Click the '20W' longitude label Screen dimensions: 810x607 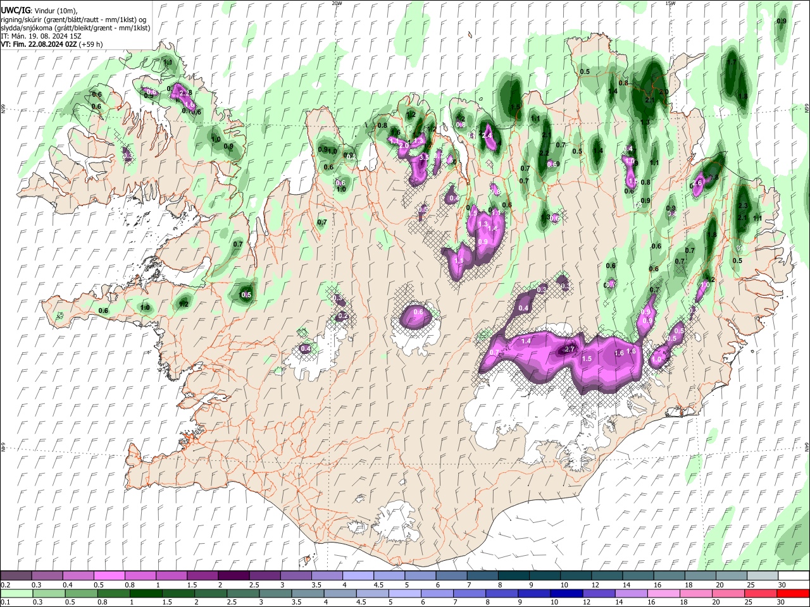coord(337,3)
